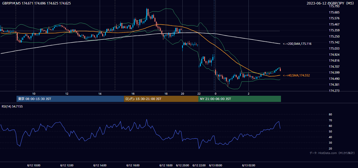
Task: Click the 6/13 02:00 time label
Action: pyautogui.click(x=248, y=165)
